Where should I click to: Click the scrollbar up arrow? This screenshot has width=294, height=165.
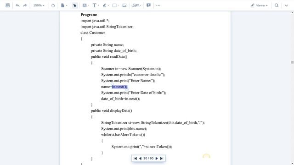point(292,13)
